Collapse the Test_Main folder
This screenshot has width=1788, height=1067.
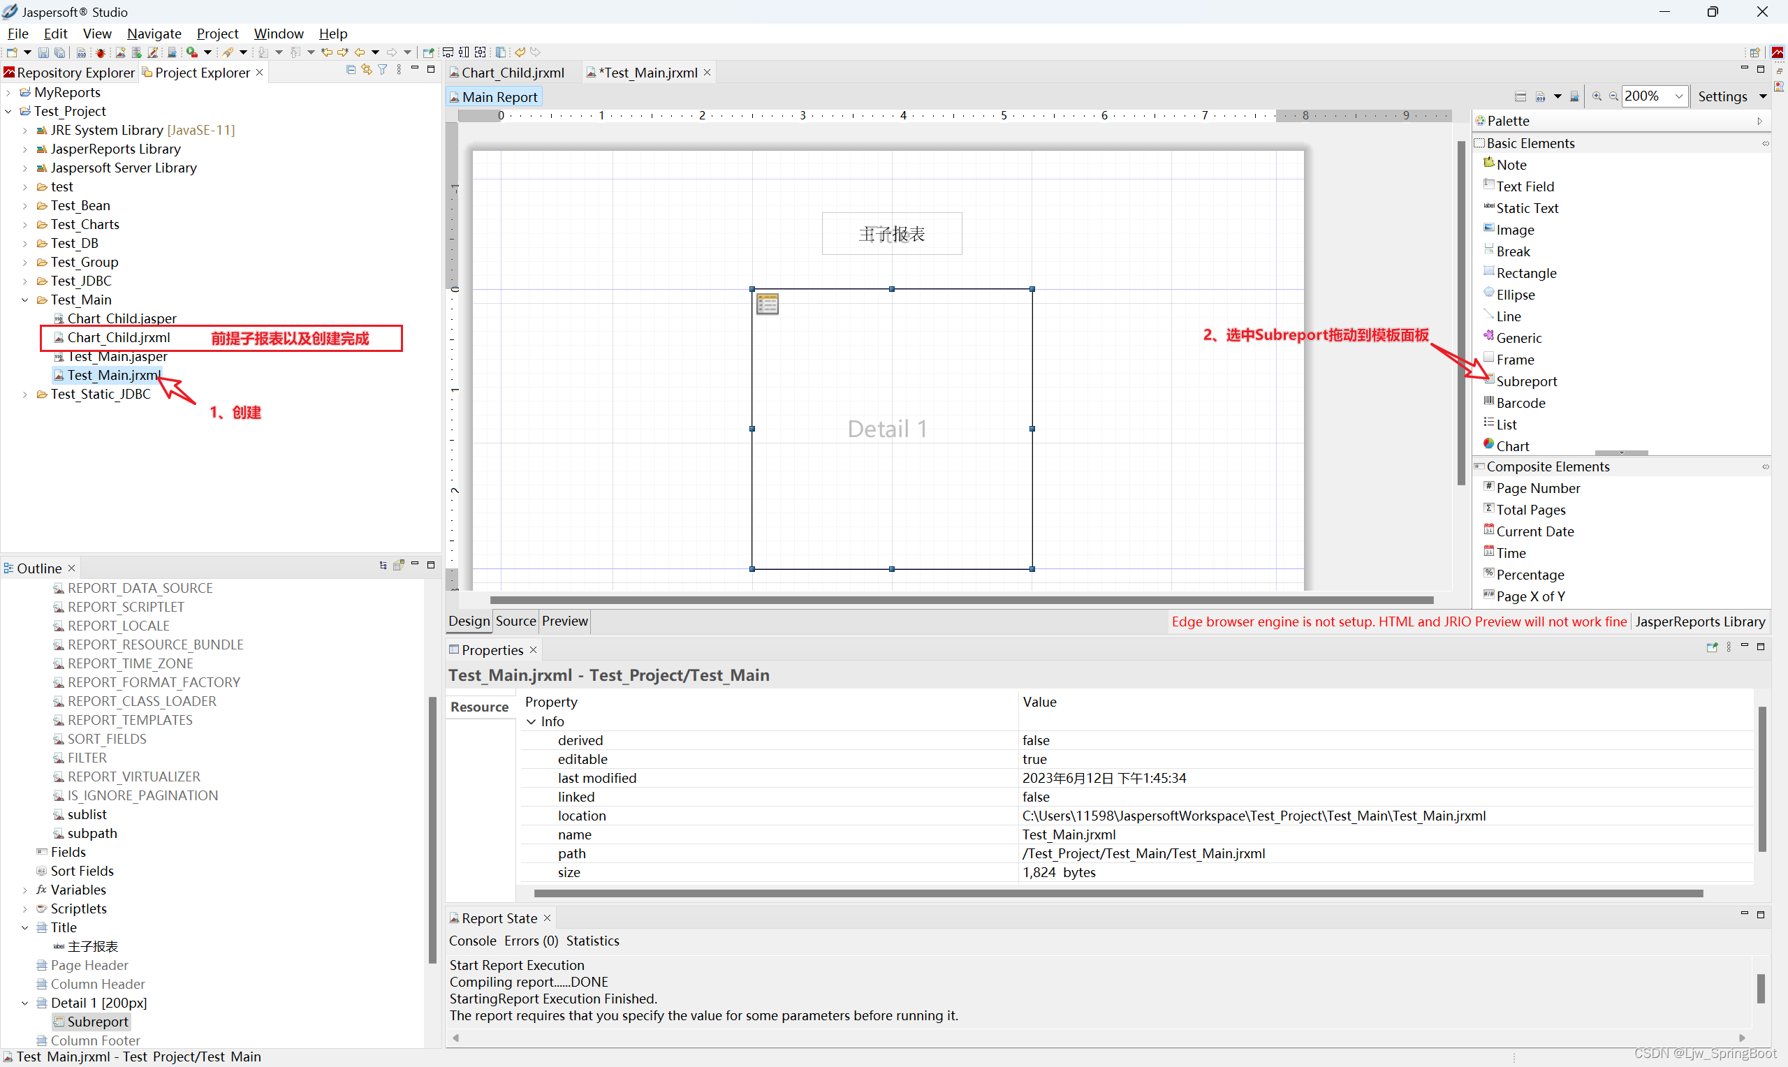point(25,300)
